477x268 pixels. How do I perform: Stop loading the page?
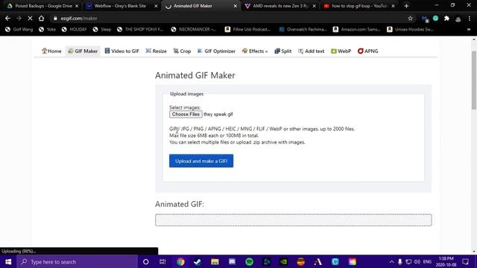coord(30,18)
